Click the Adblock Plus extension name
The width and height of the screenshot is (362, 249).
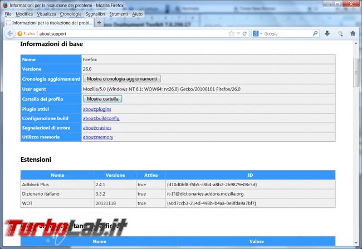click(35, 185)
